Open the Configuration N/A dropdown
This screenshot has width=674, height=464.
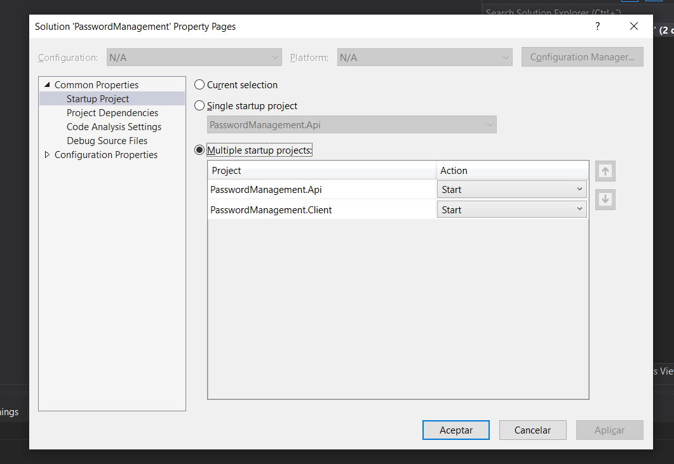[x=194, y=57]
